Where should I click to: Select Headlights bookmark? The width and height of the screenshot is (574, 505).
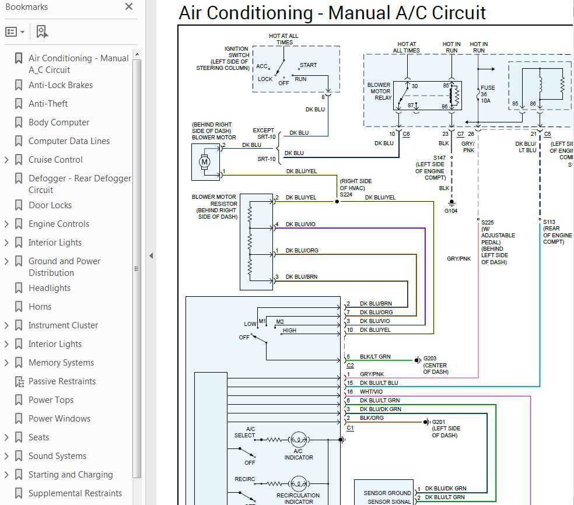tap(50, 287)
